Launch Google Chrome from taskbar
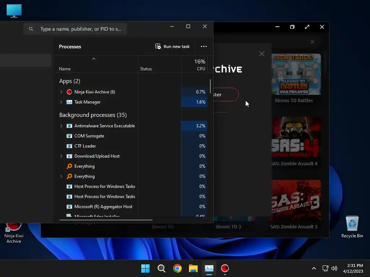 (177, 268)
